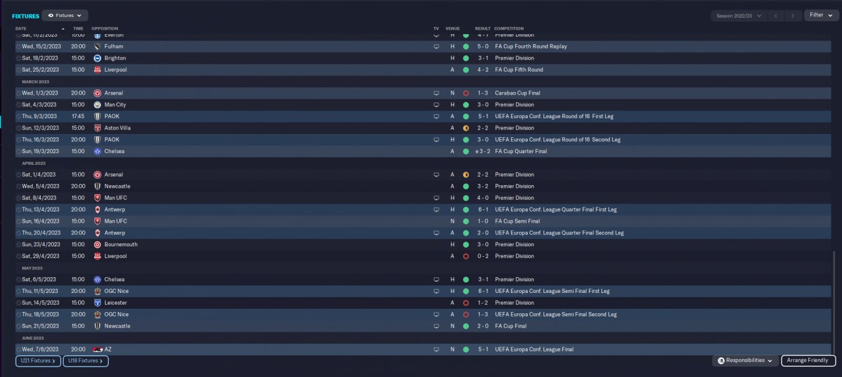Click the date 'Sun, 16/4/2023'
The image size is (842, 377).
click(x=41, y=221)
